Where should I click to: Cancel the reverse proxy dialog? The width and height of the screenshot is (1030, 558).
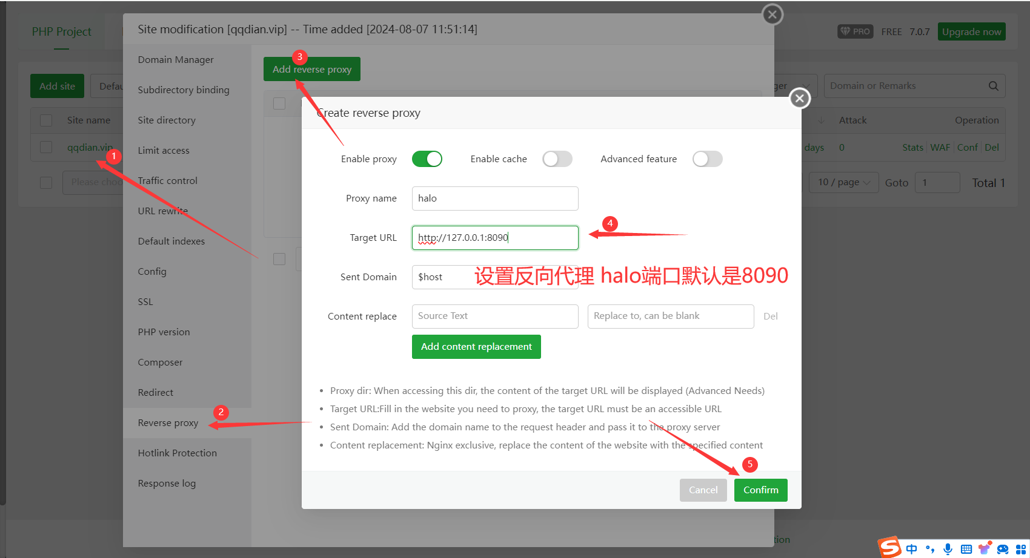(x=703, y=490)
